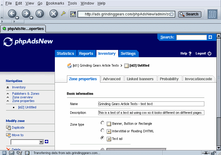Go forward with the Forward arrow button
The height and width of the screenshot is (155, 221).
(x=26, y=14)
